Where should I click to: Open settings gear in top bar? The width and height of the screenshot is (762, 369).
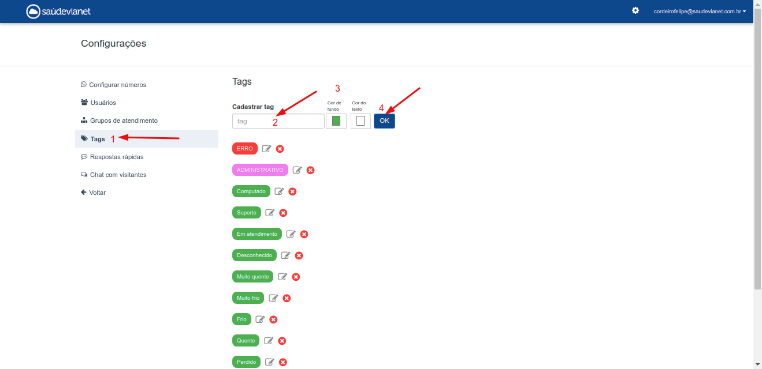[x=635, y=10]
